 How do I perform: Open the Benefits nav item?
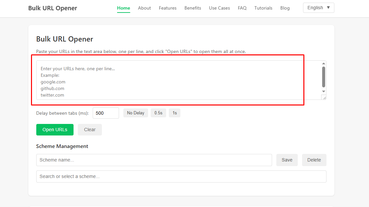193,8
